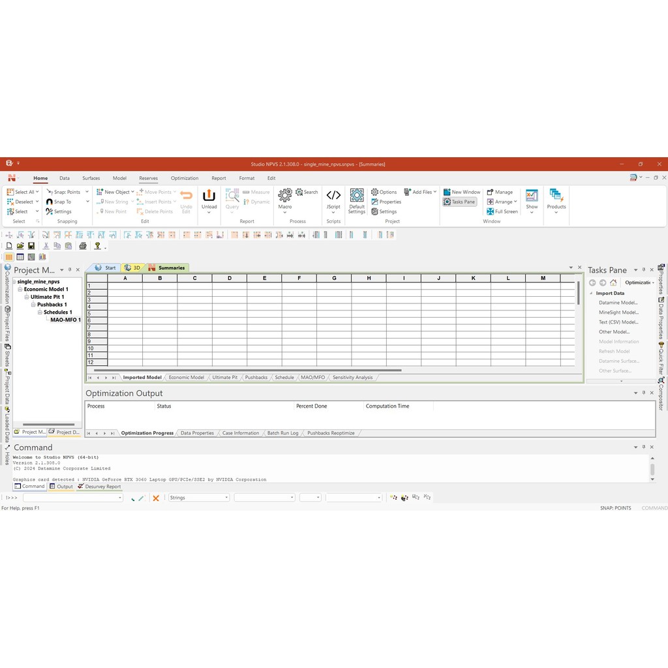Open the Sensitivity Analysis sheet tab
This screenshot has height=668, width=668.
[x=352, y=378]
